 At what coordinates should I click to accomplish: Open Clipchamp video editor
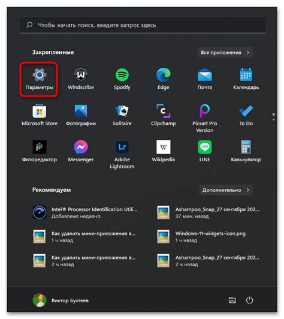(x=163, y=115)
